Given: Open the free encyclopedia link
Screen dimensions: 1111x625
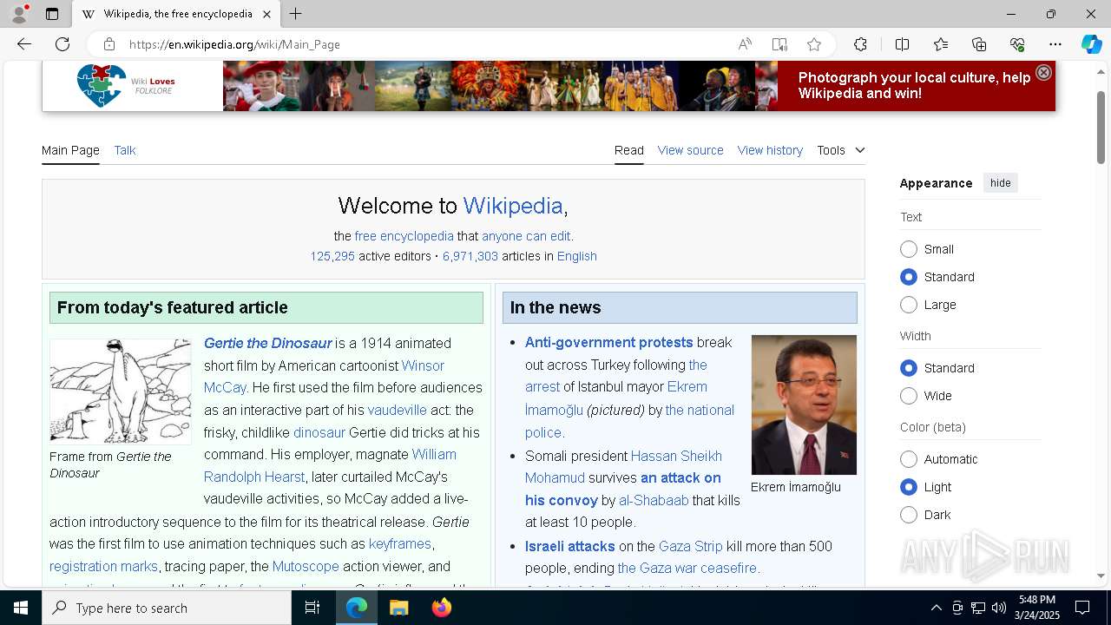Looking at the screenshot, I should click(x=404, y=236).
